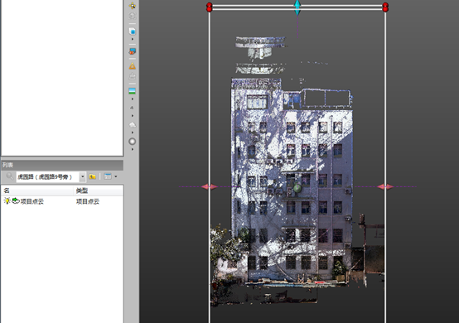Viewport: 459px width, 323px height.
Task: Expand the arrow below the cube view icon
Action: click(x=133, y=39)
